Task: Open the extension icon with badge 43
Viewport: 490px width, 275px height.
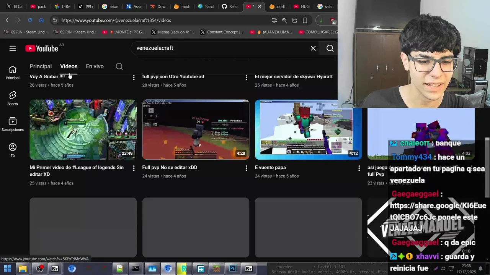Action: tap(333, 21)
